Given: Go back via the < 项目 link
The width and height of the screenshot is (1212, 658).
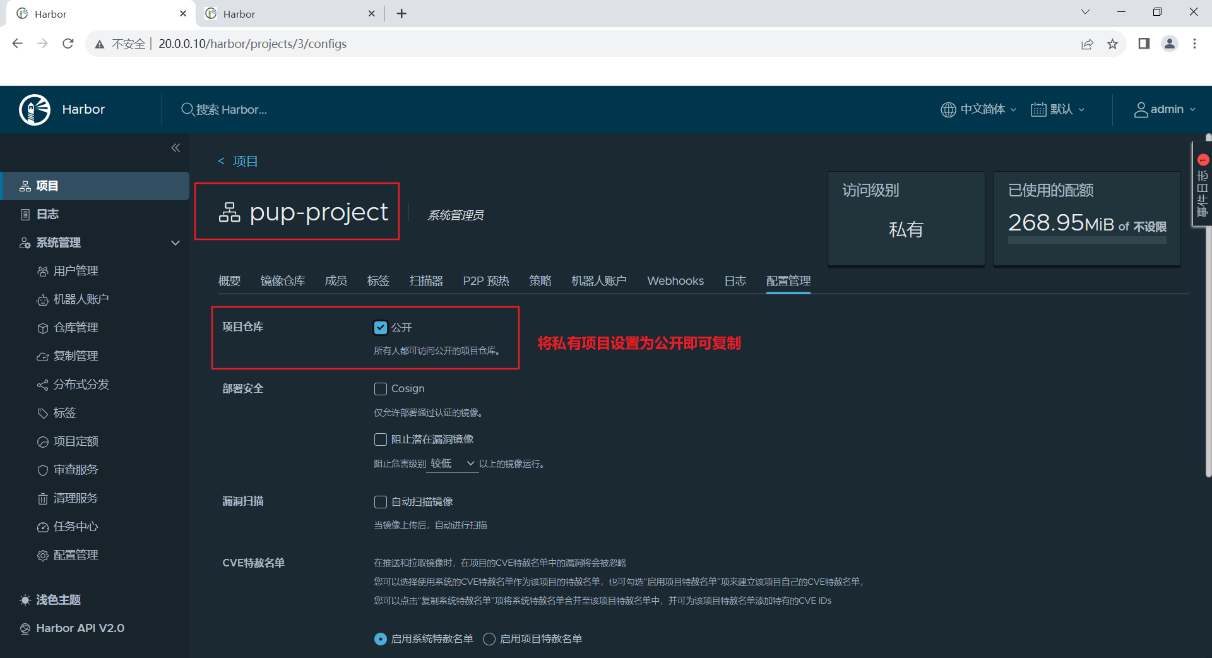Looking at the screenshot, I should pos(238,161).
